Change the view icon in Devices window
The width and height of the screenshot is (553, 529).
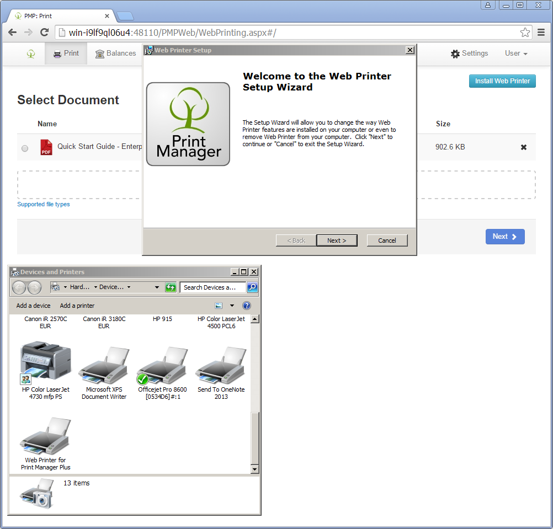[x=219, y=306]
